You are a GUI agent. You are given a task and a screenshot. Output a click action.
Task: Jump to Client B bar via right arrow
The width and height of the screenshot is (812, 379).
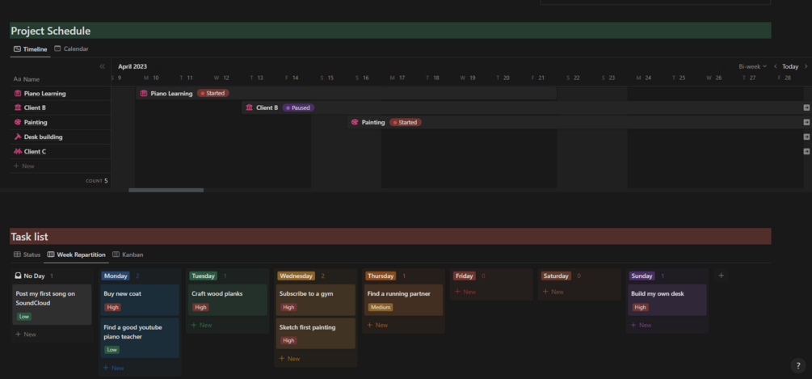[806, 107]
